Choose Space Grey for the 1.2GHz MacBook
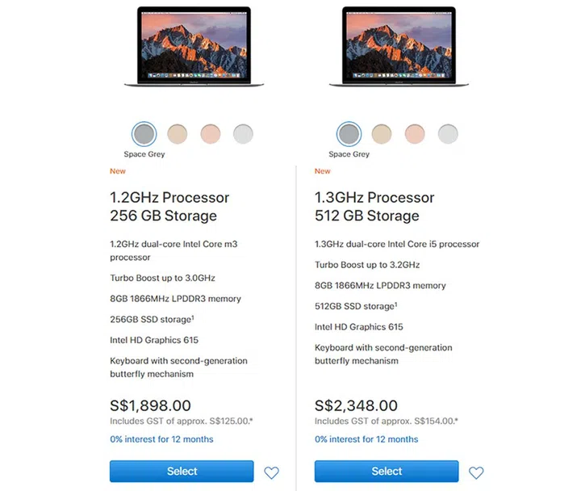 pos(144,133)
